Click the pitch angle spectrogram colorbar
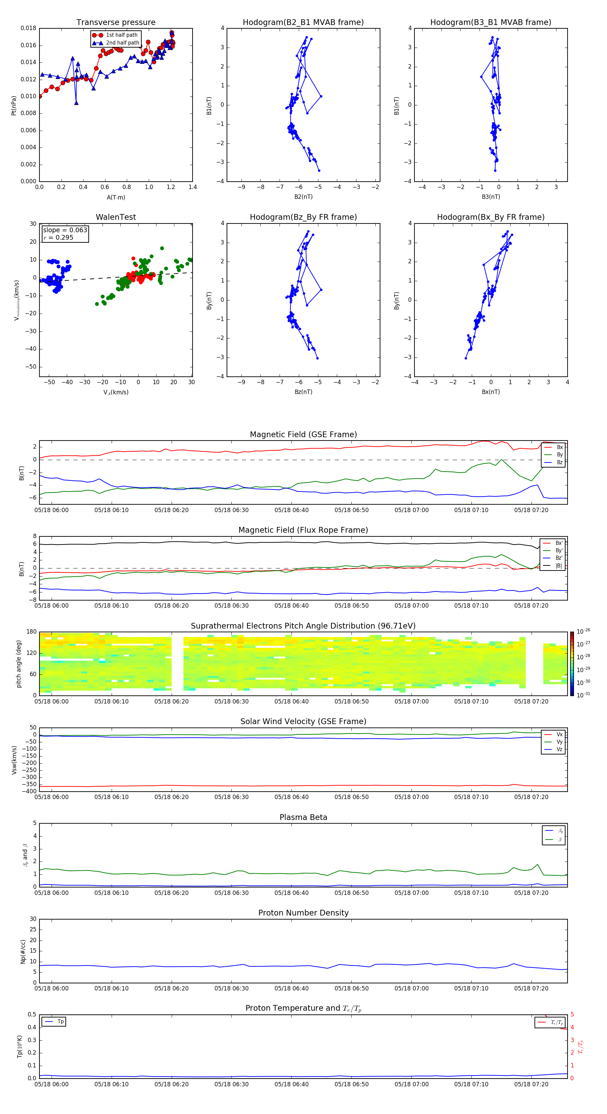This screenshot has height=1114, width=607. [x=572, y=664]
